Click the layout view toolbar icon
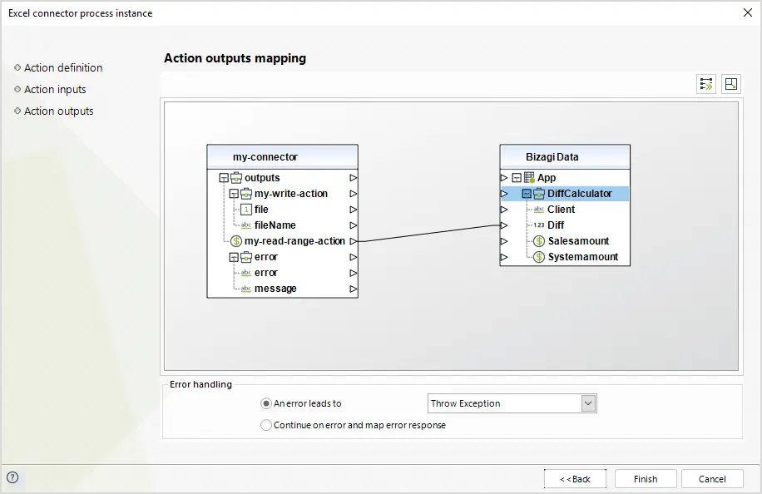The height and width of the screenshot is (494, 762). [731, 84]
